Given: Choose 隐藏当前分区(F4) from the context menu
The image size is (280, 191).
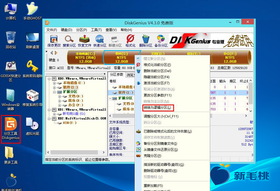Looking at the screenshot, I should click(172, 77).
